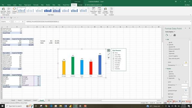Click the Save icon in quick access toolbar
The width and height of the screenshot is (192, 108).
pyautogui.click(x=1, y=17)
